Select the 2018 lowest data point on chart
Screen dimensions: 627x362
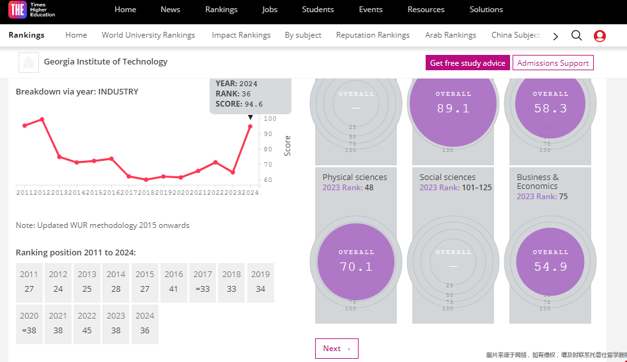click(x=146, y=180)
